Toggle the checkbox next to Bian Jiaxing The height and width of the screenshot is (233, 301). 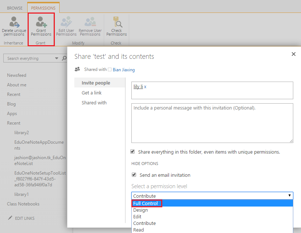point(110,69)
